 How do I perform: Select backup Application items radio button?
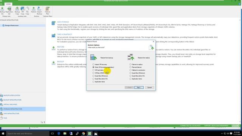[x=93, y=82]
